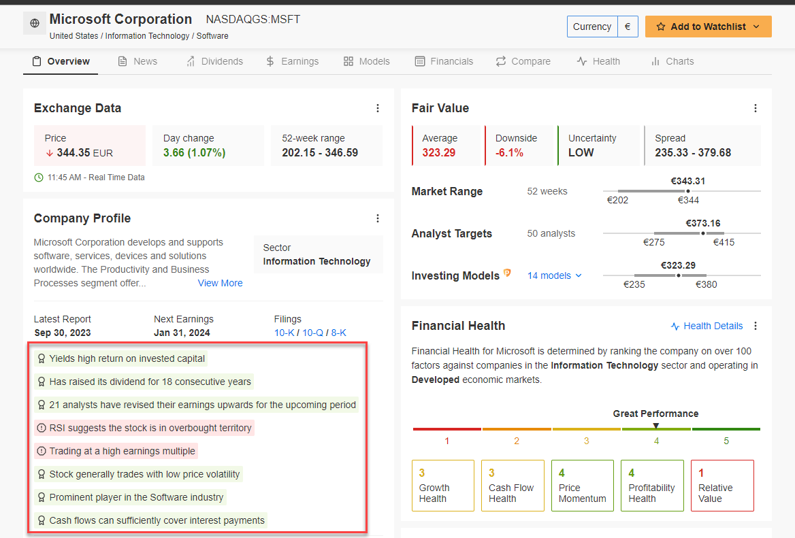Click the euro currency symbol button

coord(628,27)
